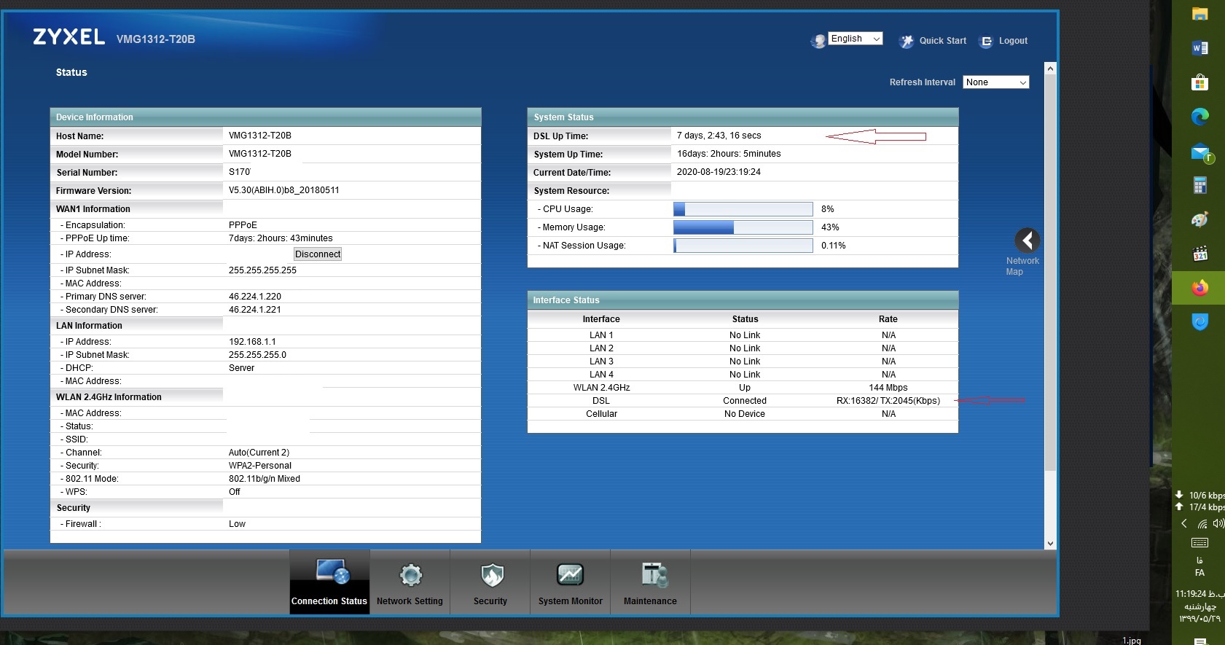This screenshot has width=1225, height=645.
Task: Click the PPPoE Up time '7days: 2hours: 43minutes'
Action: 281,238
